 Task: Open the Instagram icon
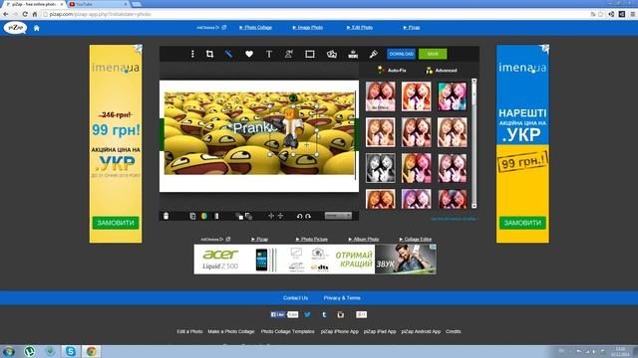pyautogui.click(x=341, y=314)
